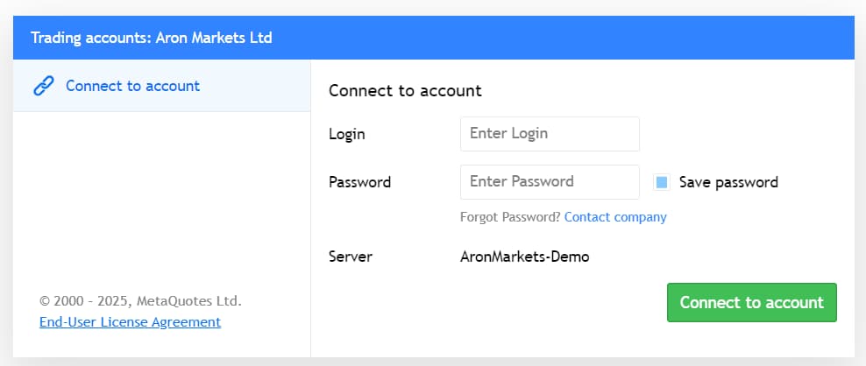Click the MetaQuotes Ltd. copyright text
Image resolution: width=866 pixels, height=366 pixels.
[x=140, y=301]
